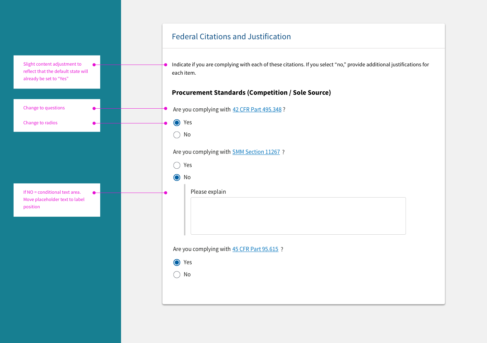Open the SMM Section 11267 link

tap(256, 152)
